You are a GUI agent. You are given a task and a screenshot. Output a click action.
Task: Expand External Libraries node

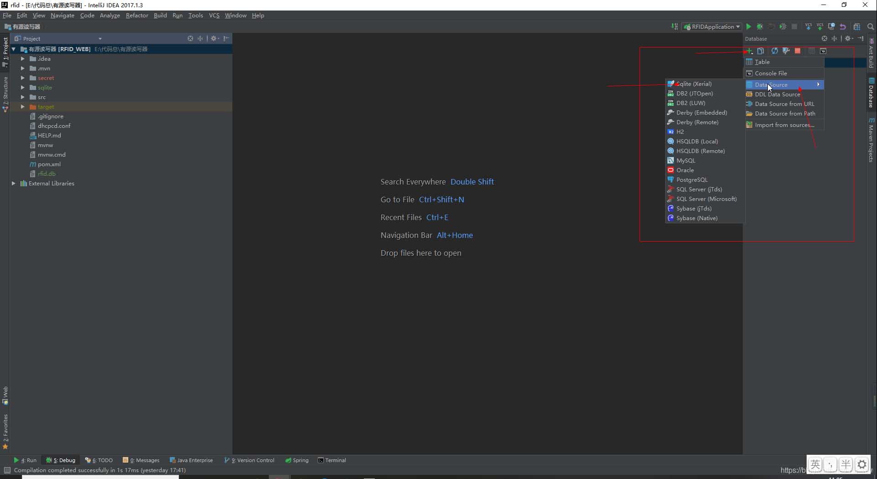coord(14,184)
